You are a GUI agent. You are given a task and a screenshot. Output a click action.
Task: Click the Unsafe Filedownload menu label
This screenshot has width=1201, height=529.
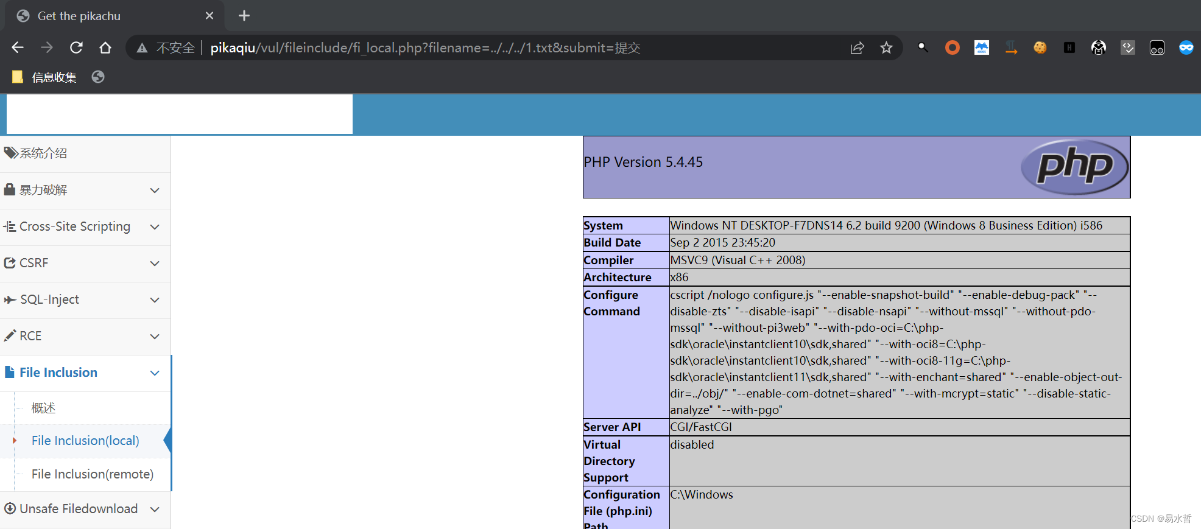click(79, 509)
